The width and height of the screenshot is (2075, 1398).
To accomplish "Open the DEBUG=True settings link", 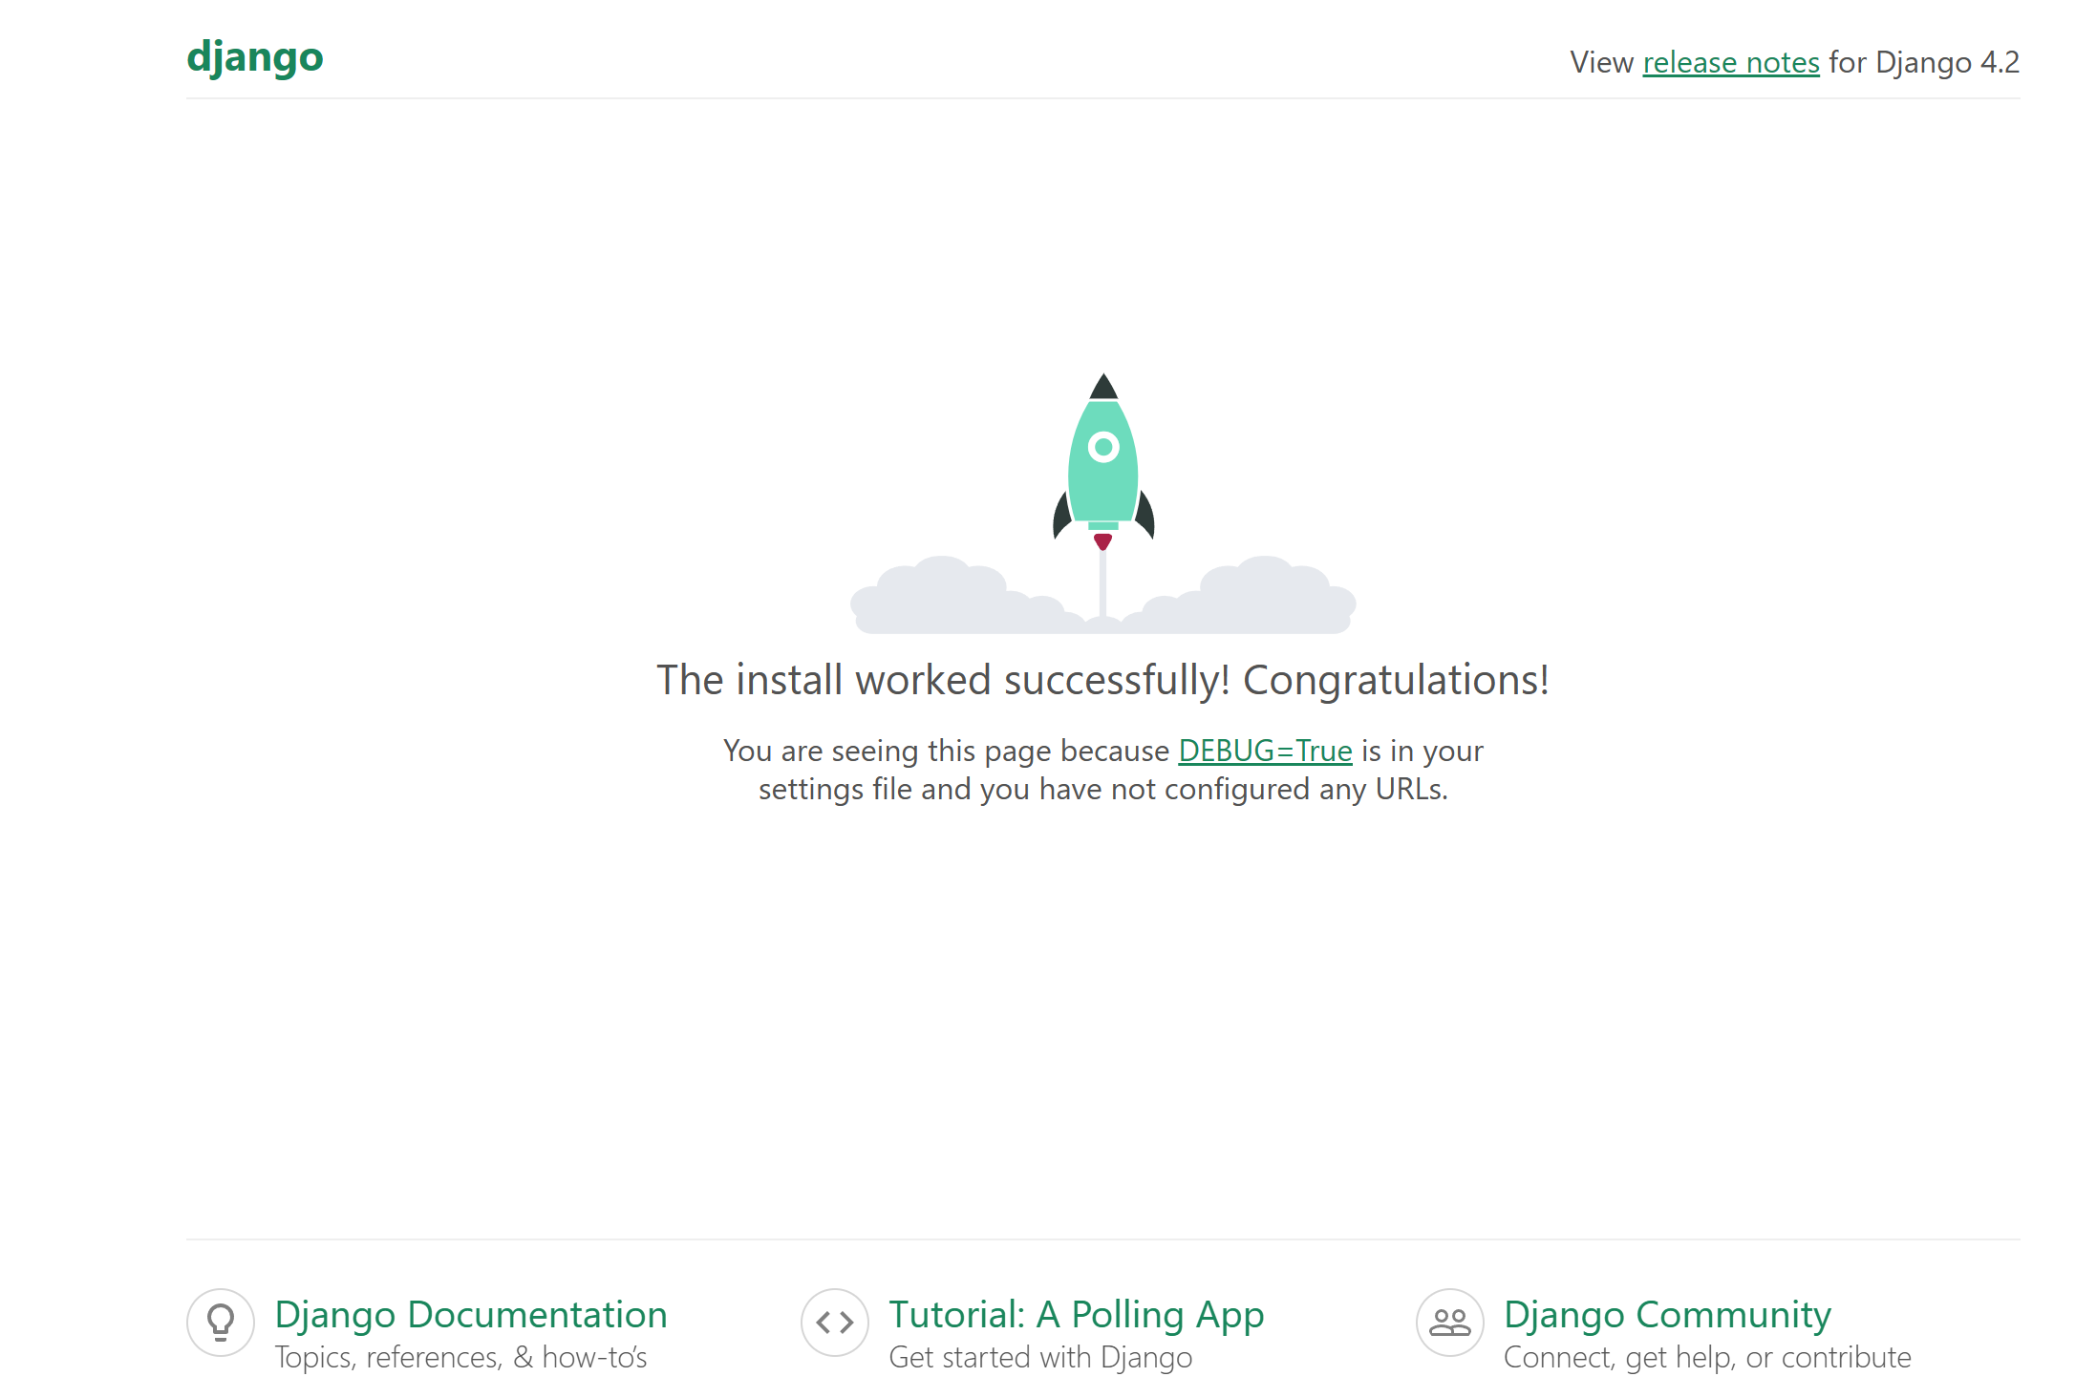I will pos(1265,751).
